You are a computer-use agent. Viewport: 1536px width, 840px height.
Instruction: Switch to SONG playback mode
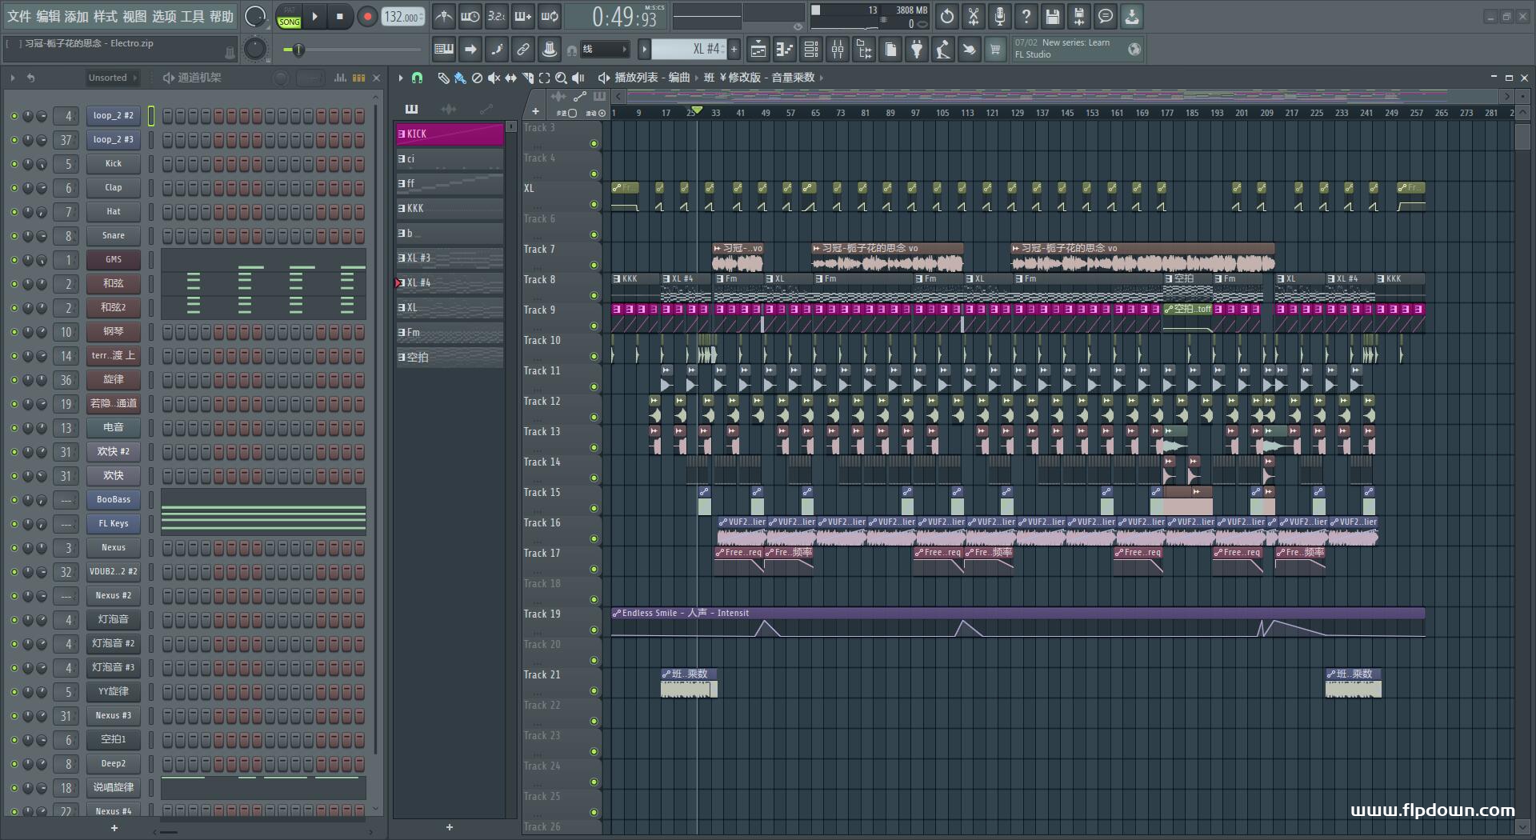click(x=289, y=22)
